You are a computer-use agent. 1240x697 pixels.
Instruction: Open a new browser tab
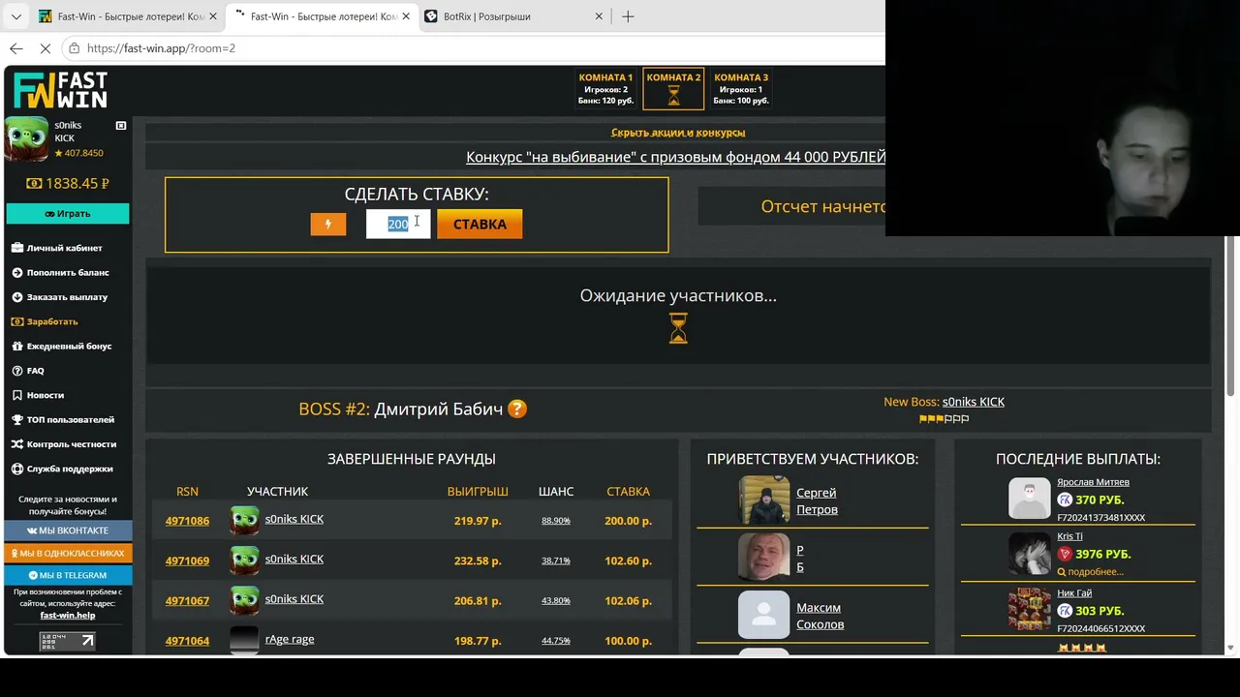(x=628, y=16)
